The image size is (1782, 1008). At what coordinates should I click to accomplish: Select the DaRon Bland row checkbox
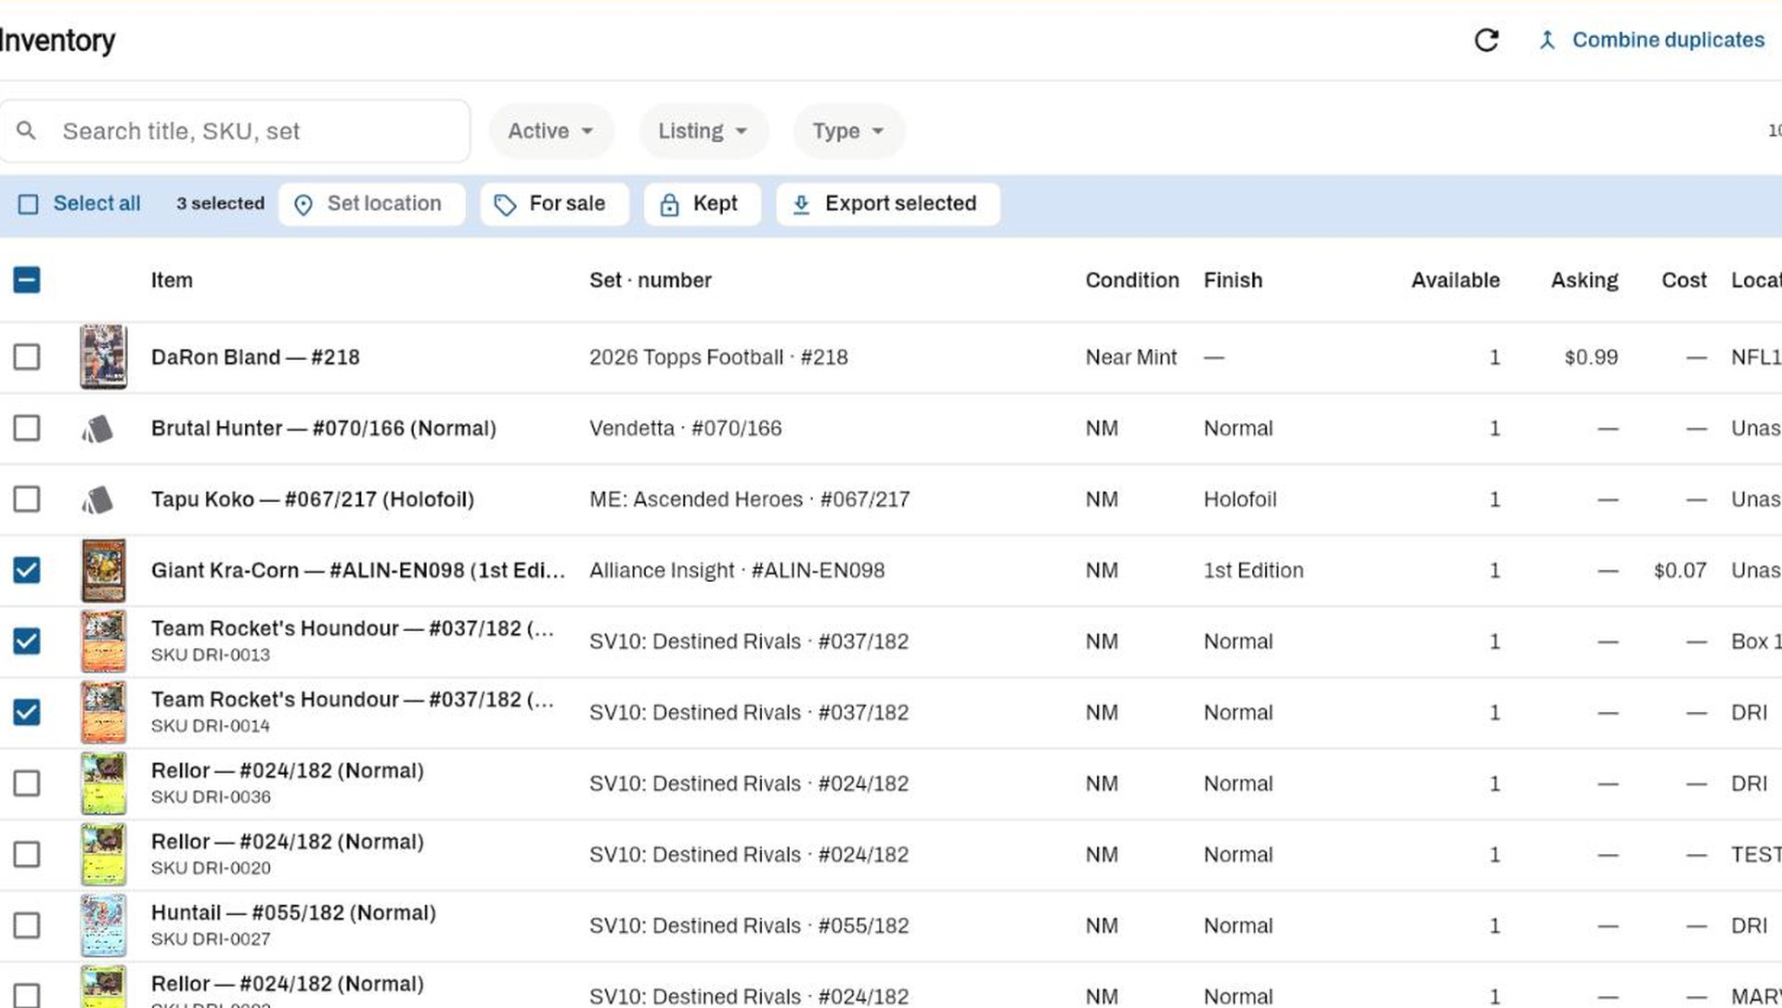pyautogui.click(x=27, y=356)
